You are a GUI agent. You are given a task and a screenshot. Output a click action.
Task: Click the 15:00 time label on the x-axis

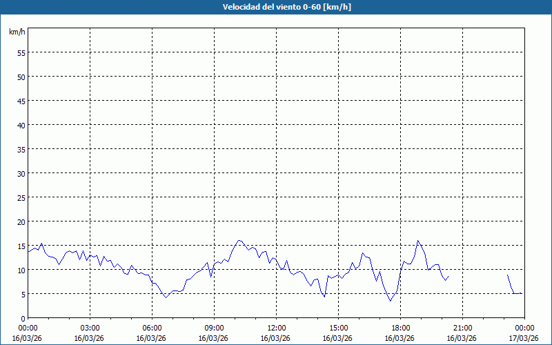pos(338,328)
